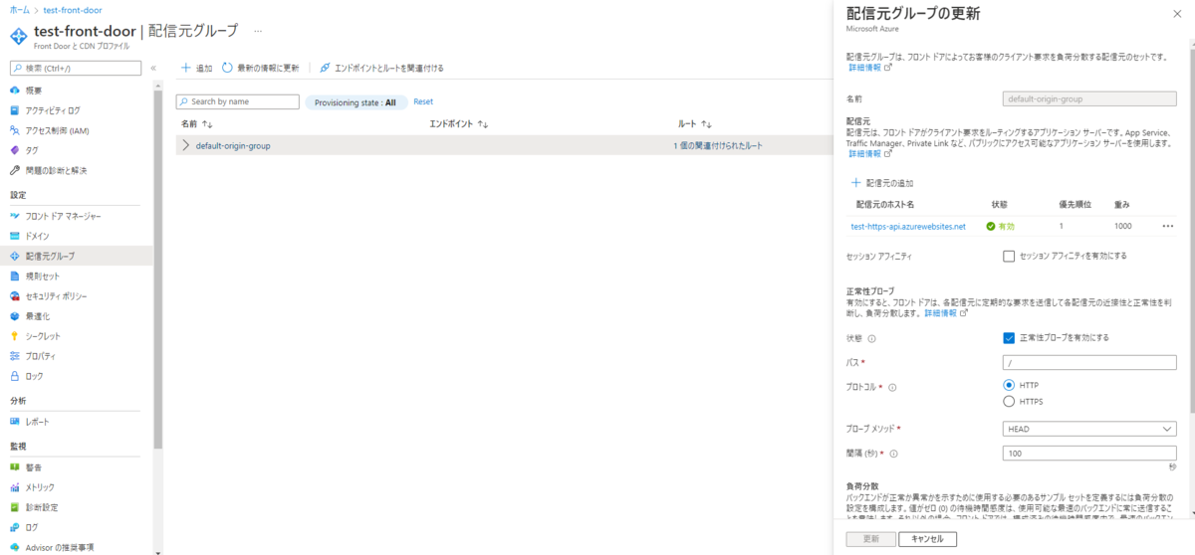
Task: Close the 配信元グループの更新 panel
Action: click(1176, 13)
